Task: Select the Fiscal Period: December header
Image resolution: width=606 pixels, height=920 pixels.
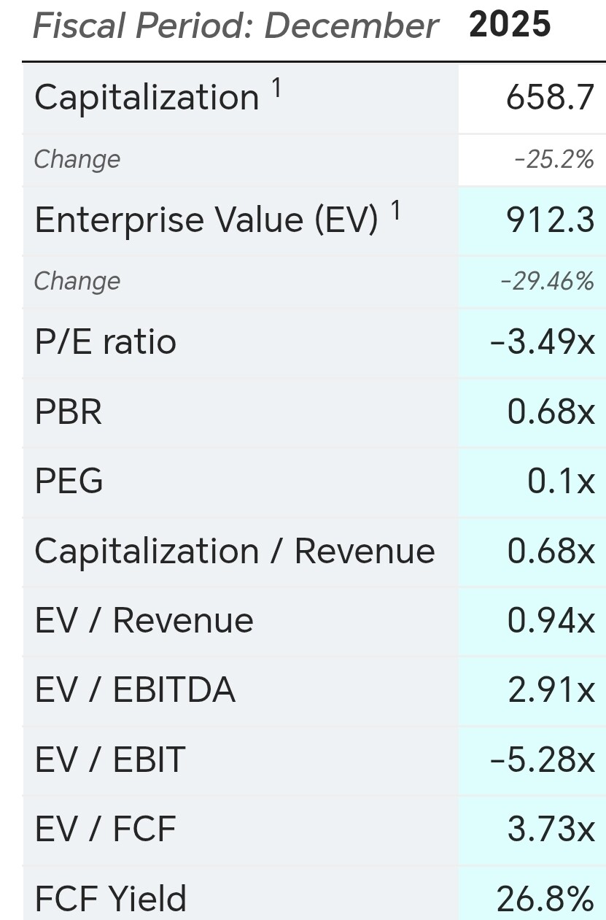Action: coord(235,27)
